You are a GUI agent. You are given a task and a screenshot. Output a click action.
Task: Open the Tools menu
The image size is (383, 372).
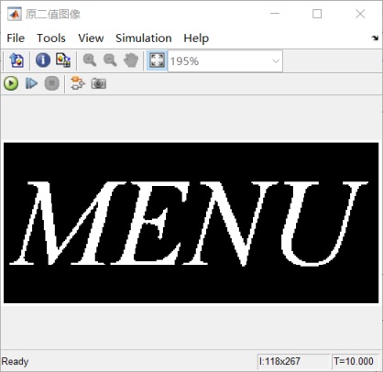click(51, 38)
